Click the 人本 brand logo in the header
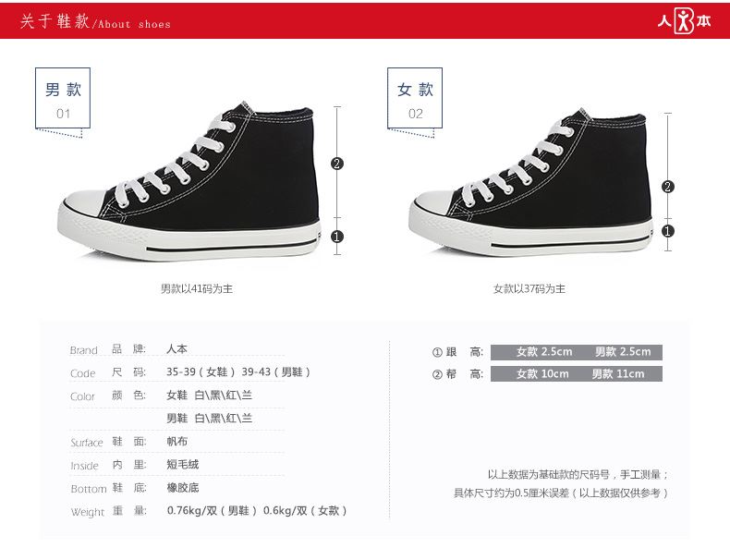The width and height of the screenshot is (730, 548). click(x=684, y=21)
